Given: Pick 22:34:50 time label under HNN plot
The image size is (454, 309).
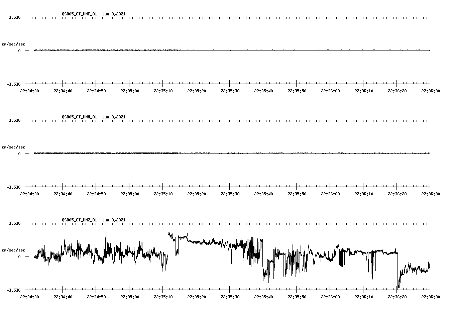Looking at the screenshot, I should click(96, 194).
